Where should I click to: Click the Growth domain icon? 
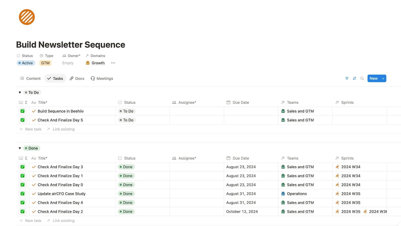(88, 63)
